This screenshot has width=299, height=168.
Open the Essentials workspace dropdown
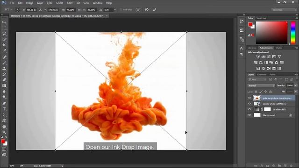coord(284,10)
